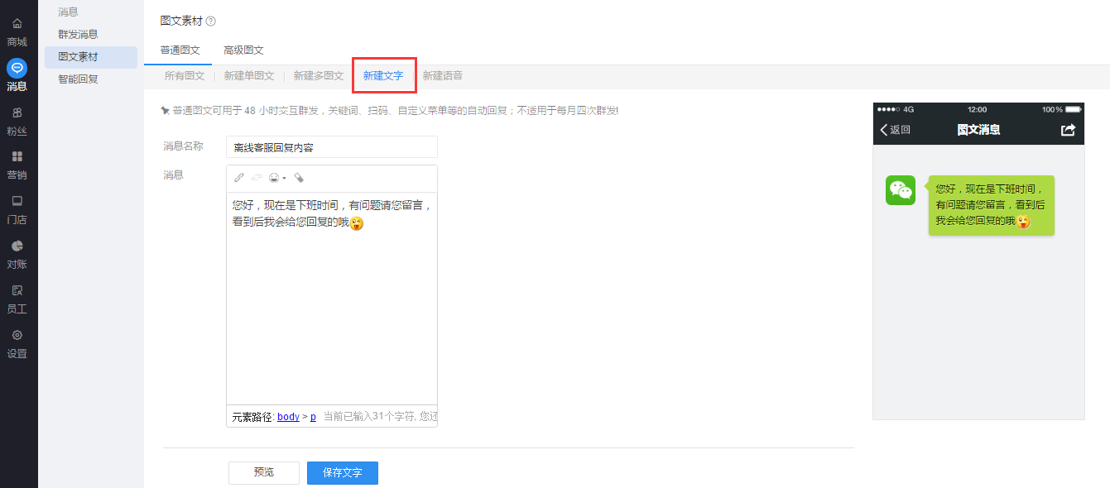
Task: Open the 营销 marketing grid icon
Action: tap(17, 157)
